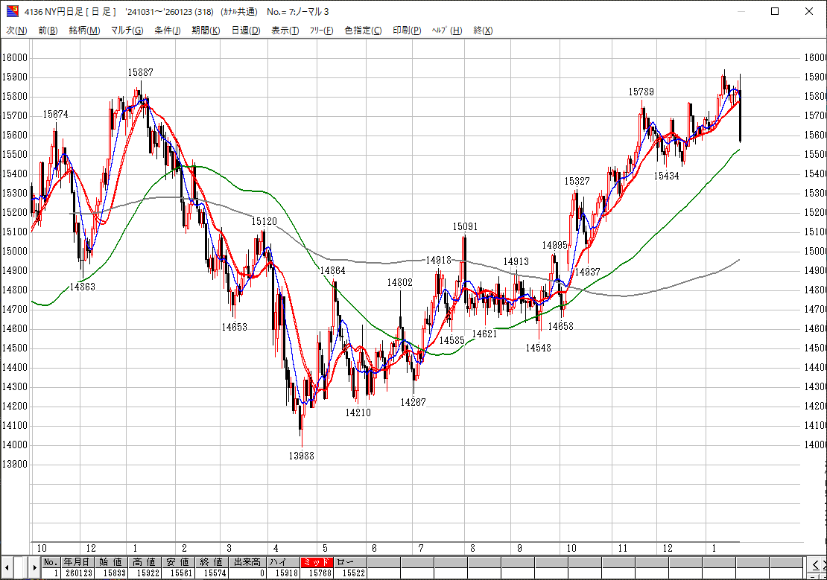This screenshot has width=827, height=580.
Task: Open the 前(B) previous menu
Action: (x=48, y=31)
